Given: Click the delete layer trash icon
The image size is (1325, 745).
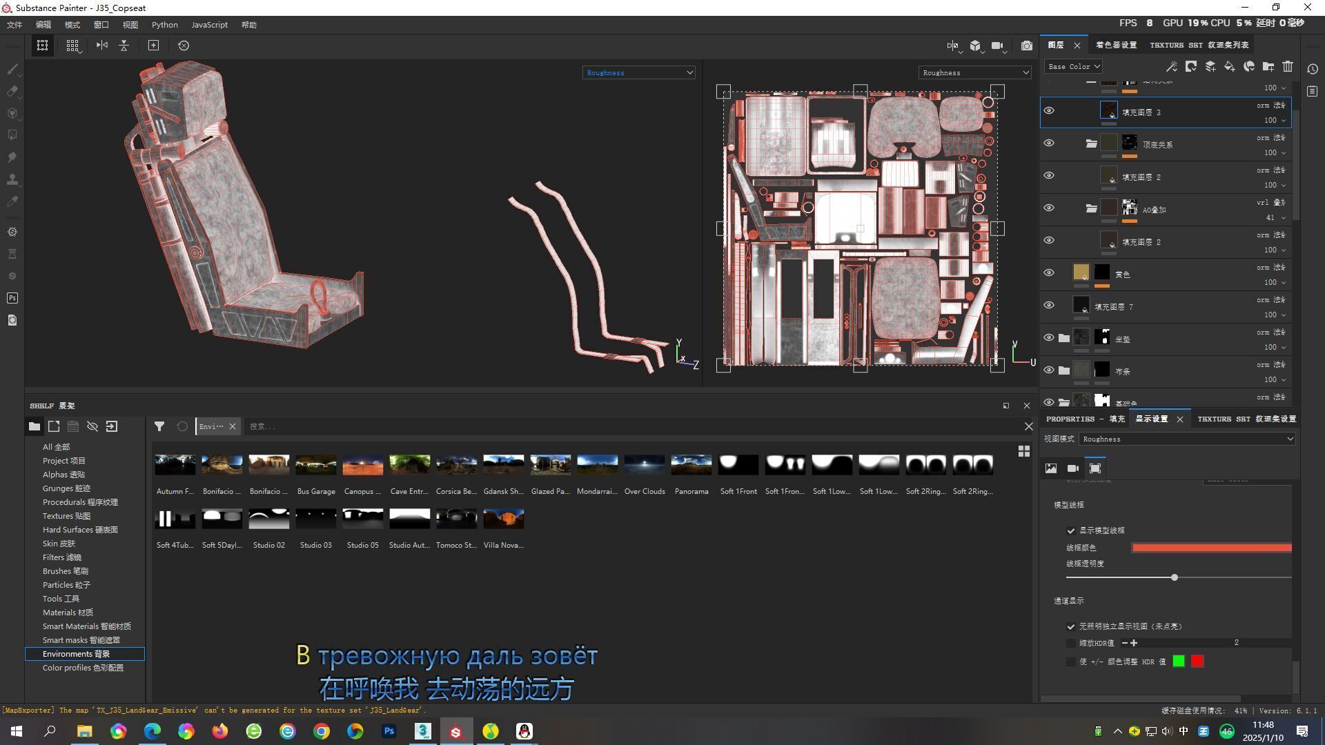Looking at the screenshot, I should (1288, 67).
